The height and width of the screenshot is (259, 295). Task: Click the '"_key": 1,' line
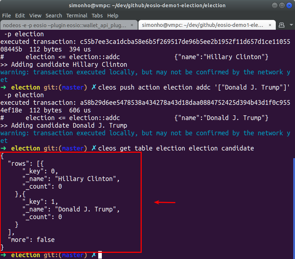(40, 202)
